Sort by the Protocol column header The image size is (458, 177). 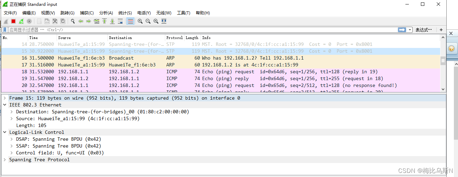pyautogui.click(x=175, y=38)
